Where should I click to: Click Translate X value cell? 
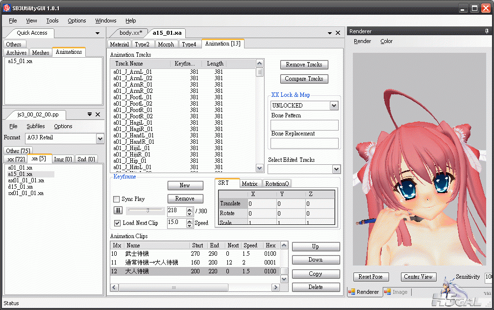262,204
